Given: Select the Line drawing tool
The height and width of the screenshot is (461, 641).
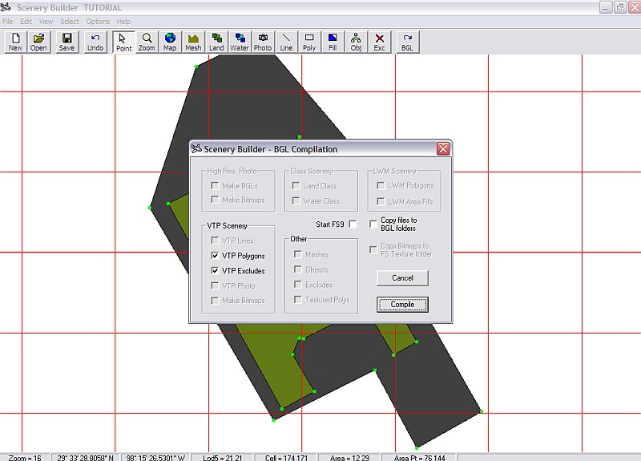Looking at the screenshot, I should 286,42.
